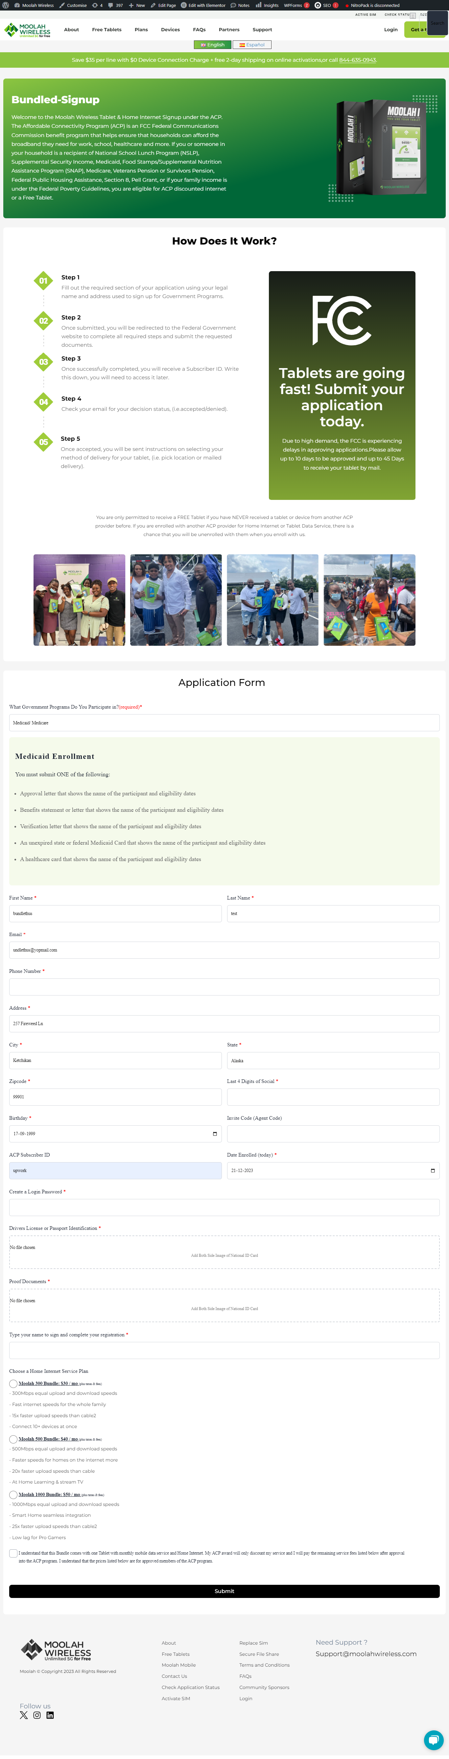The image size is (449, 1759).
Task: Click the updates icon showing 4
Action: (97, 5)
